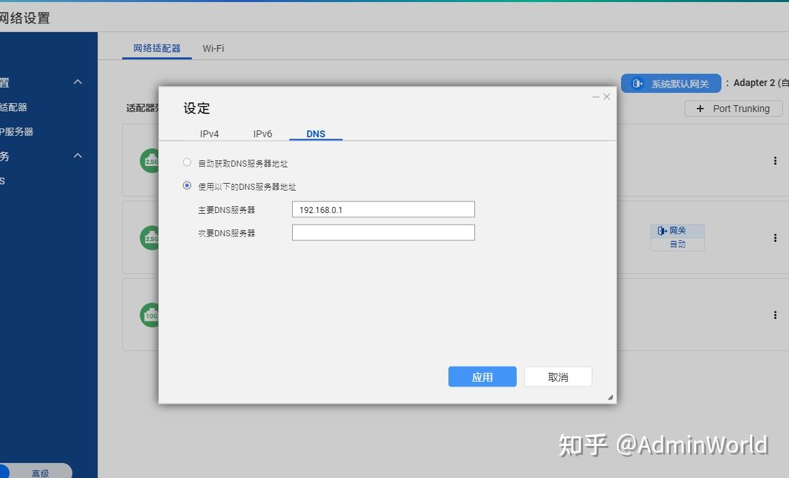Viewport: 789px width, 478px height.
Task: Enable the 高级 advanced mode switch
Action: [x=40, y=472]
